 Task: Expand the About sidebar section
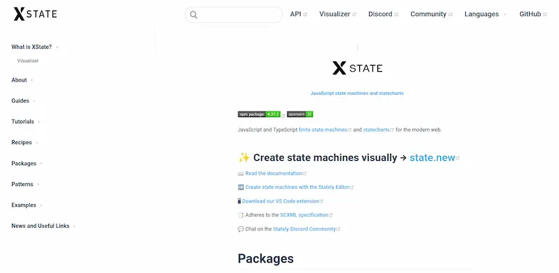pyautogui.click(x=22, y=80)
